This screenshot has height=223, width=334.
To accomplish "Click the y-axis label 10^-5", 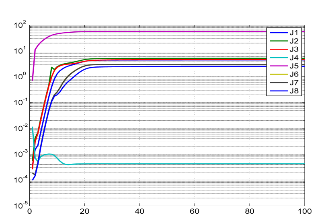I will pos(20,206).
